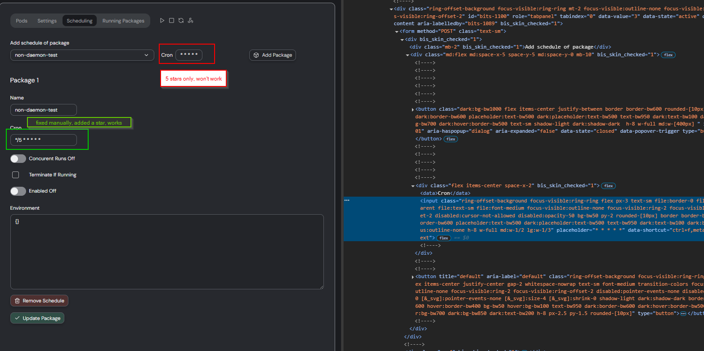Screen dimensions: 704x351
Task: Toggle the Concurent Runs switch
Action: [x=18, y=158]
